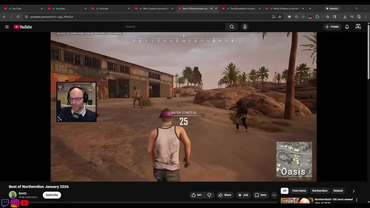Open the Chrome three-dot menu

coord(366,17)
